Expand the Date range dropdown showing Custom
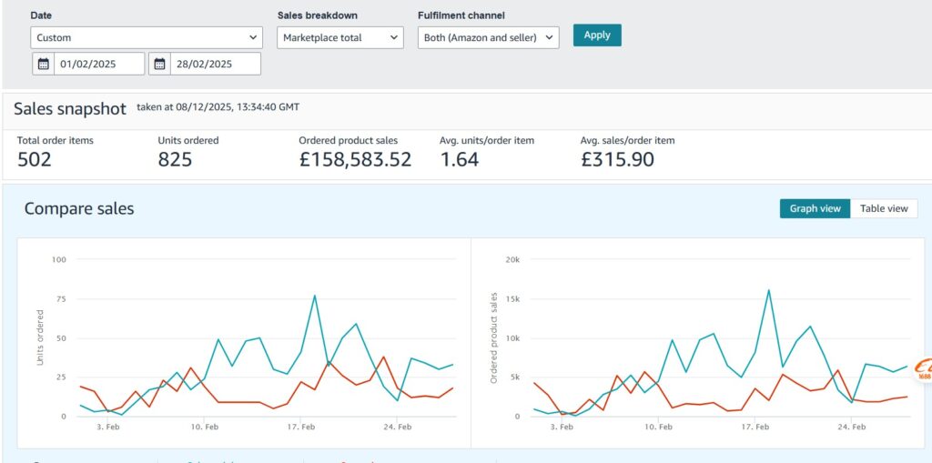Viewport: 932px width, 463px height. (147, 37)
